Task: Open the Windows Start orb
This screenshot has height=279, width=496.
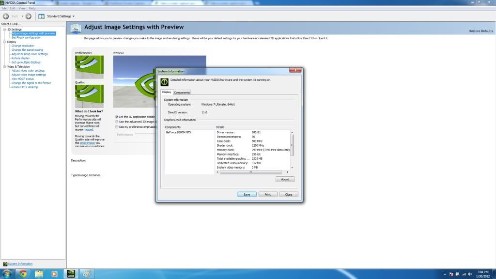Action: (7, 274)
